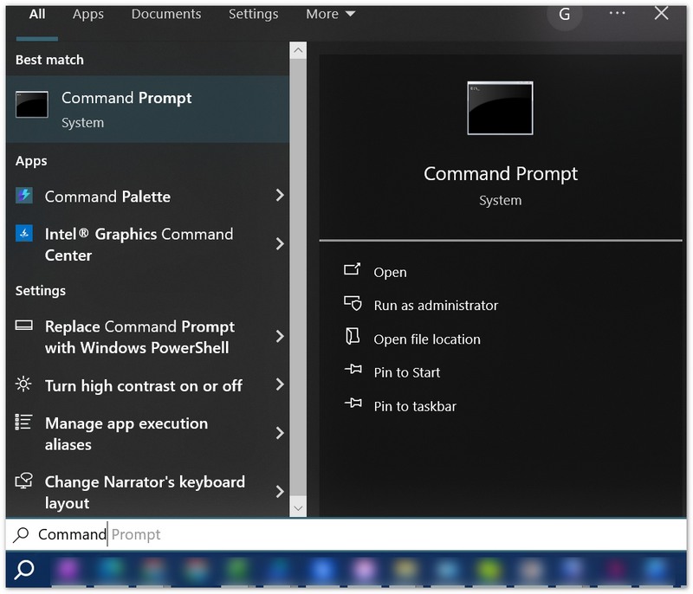Click into the Command search input field
The image size is (693, 594).
click(346, 534)
